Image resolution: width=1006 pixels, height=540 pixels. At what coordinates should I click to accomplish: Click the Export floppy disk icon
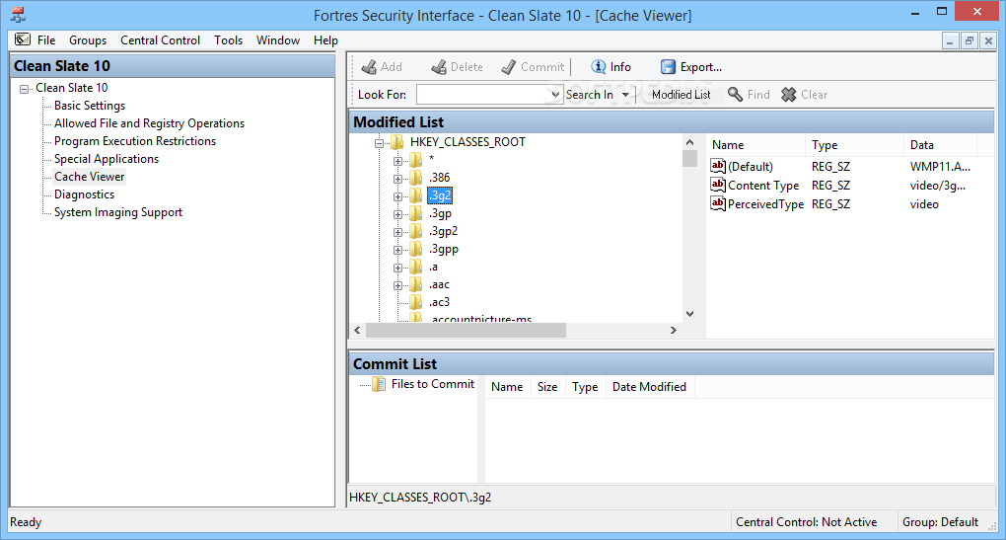[668, 67]
